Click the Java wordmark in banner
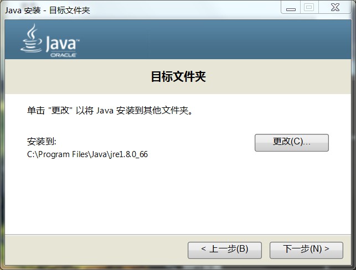The width and height of the screenshot is (356, 270). click(x=63, y=43)
